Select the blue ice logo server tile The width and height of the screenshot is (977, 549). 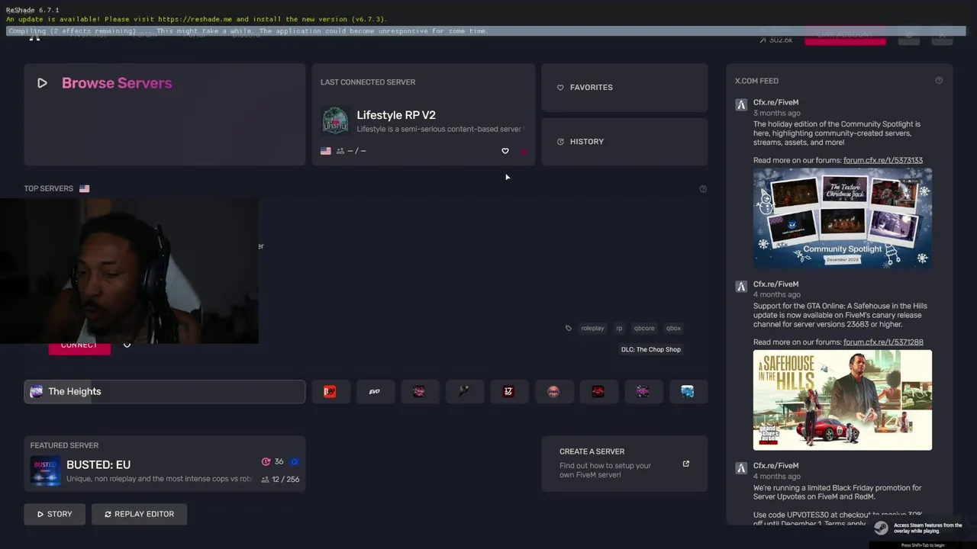[x=688, y=391]
